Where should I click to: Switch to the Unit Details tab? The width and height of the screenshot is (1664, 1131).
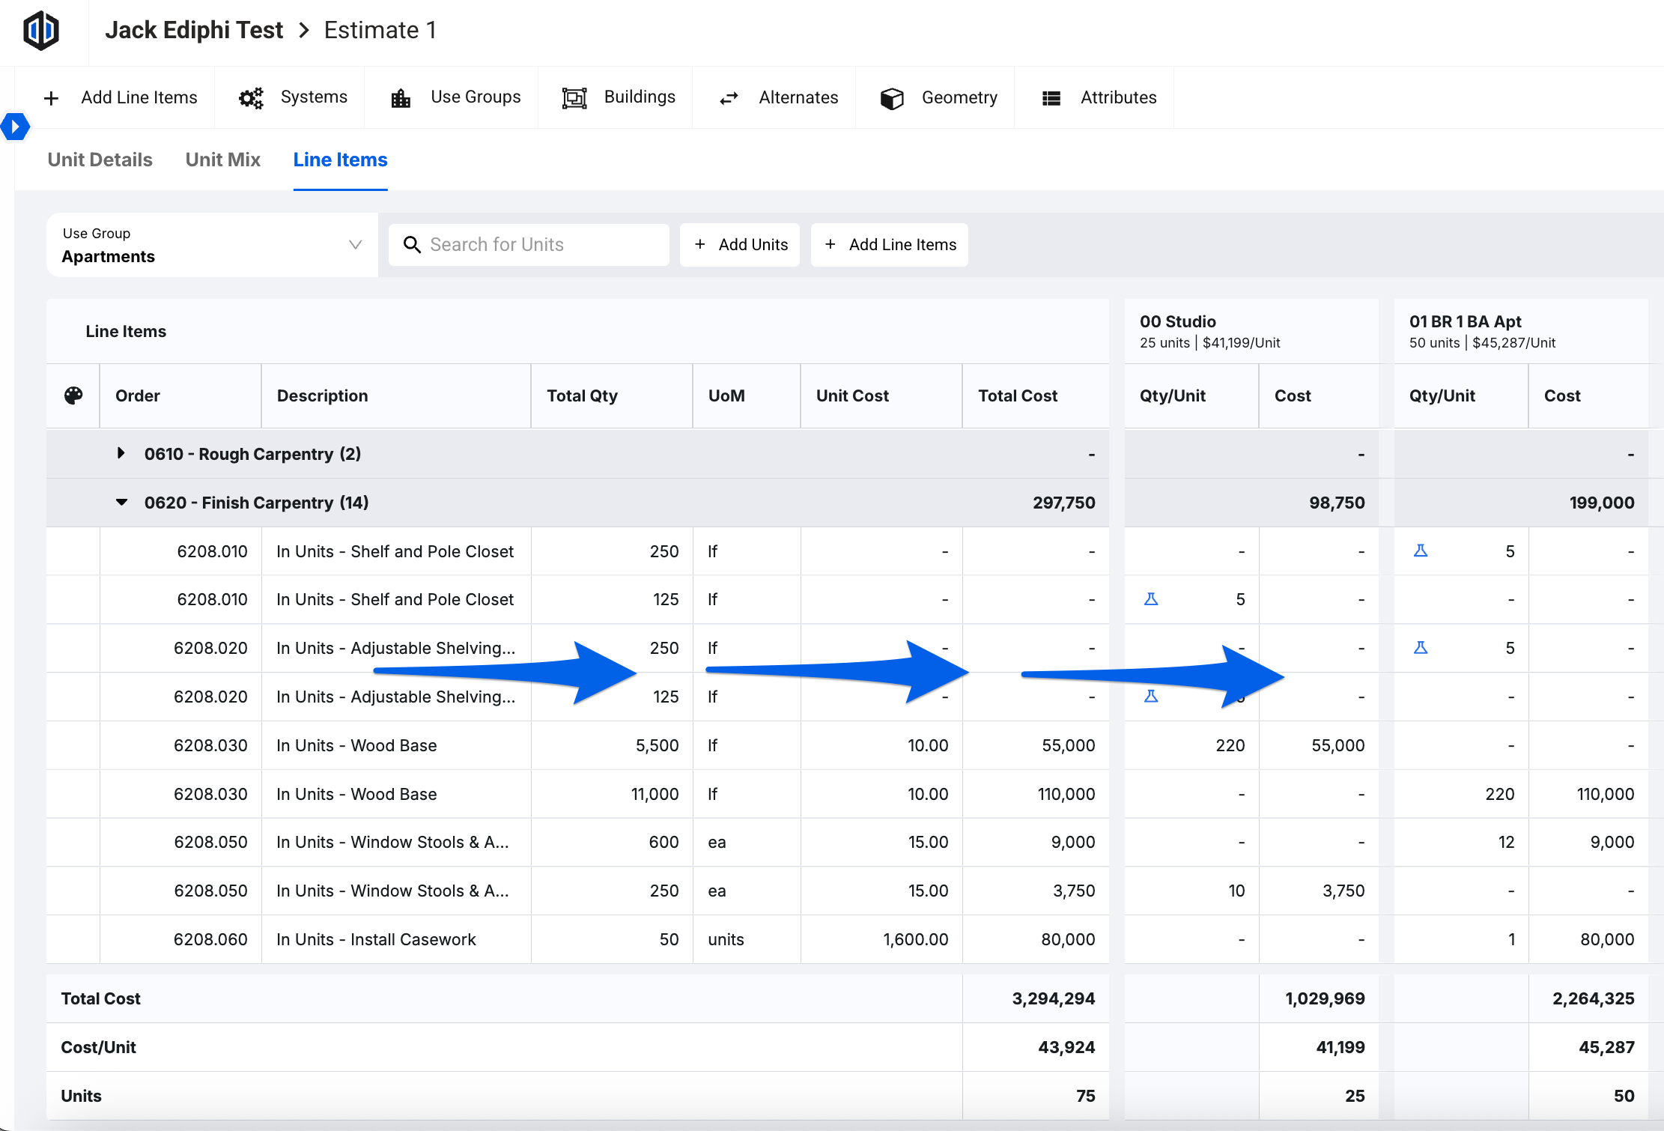point(100,160)
